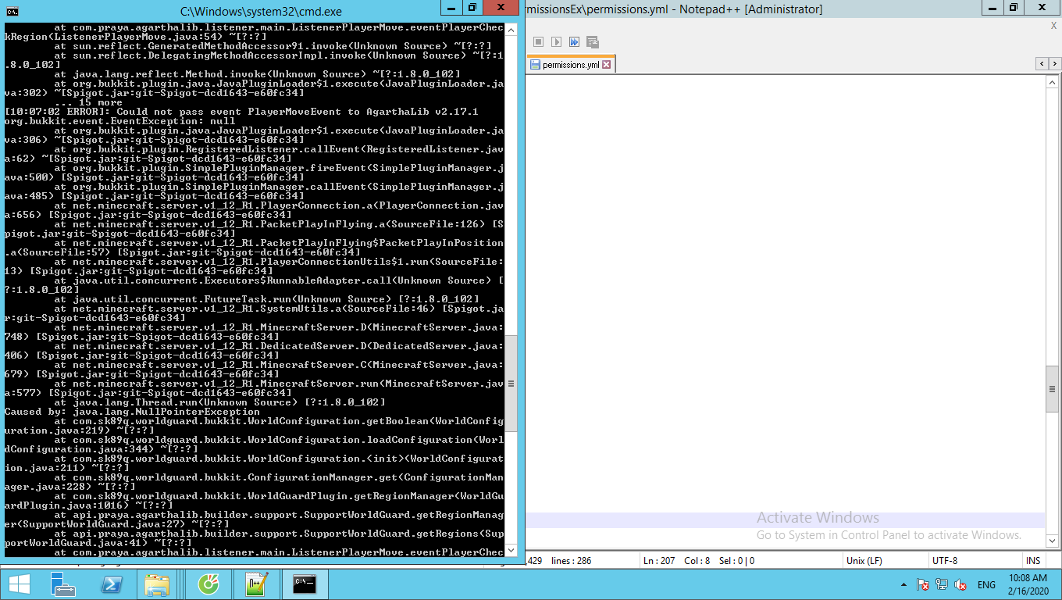The height and width of the screenshot is (600, 1062).
Task: Minimize the Notepad++ window
Action: (993, 8)
